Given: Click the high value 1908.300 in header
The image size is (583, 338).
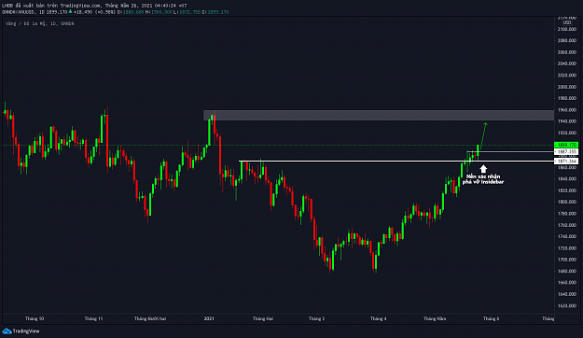Looking at the screenshot, I should [162, 12].
